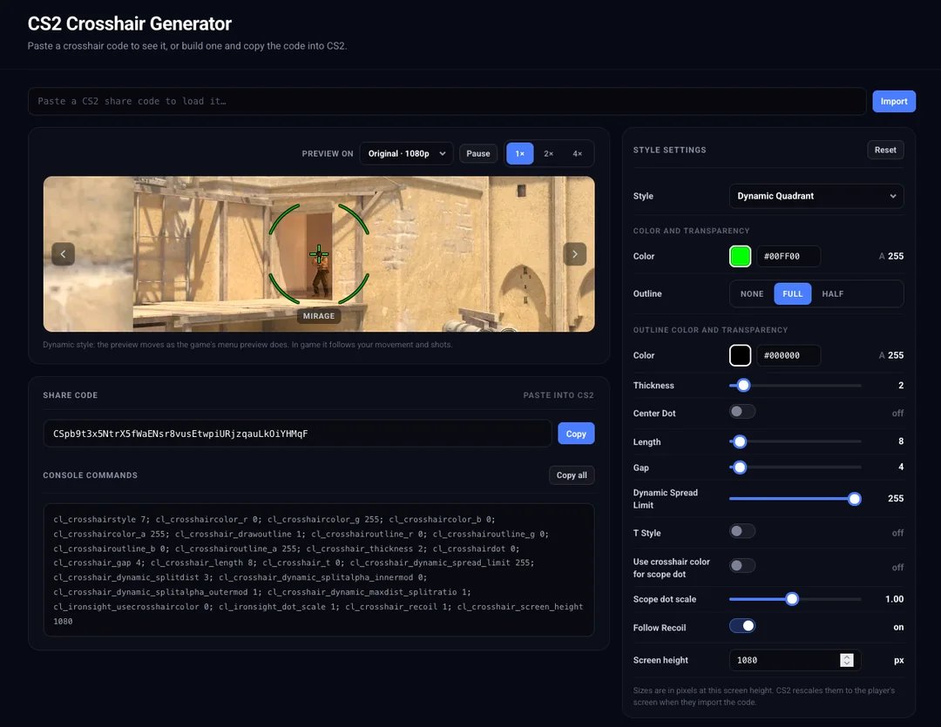Click the CS2 Crosshair Generator title

pyautogui.click(x=130, y=24)
